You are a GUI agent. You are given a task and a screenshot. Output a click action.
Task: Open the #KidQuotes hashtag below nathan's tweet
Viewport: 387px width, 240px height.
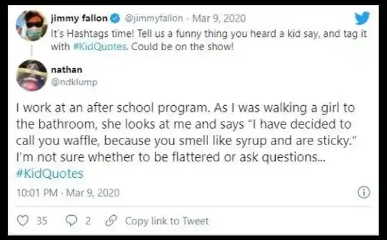tap(50, 174)
